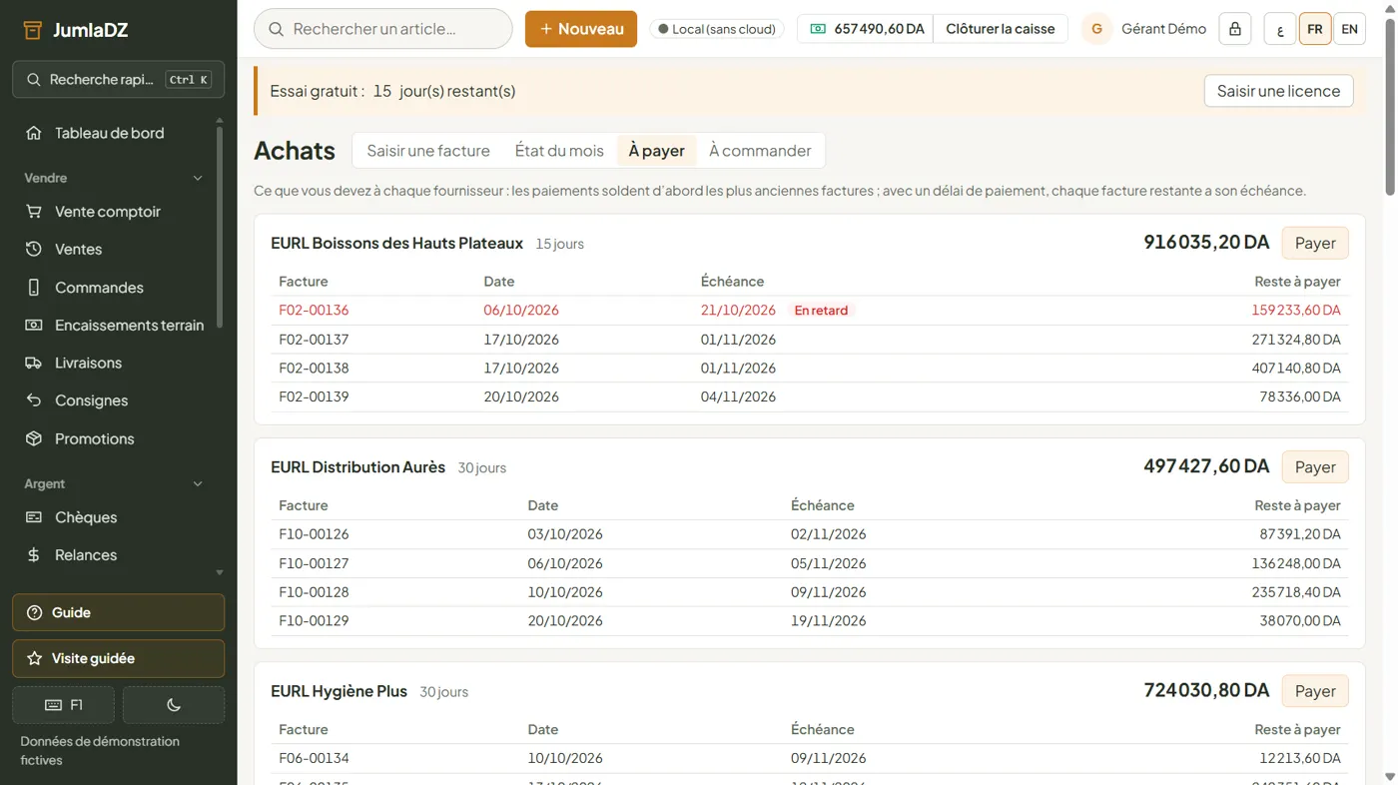Pay EURL Hygiène Plus
Screen dimensions: 1398x785
(1315, 691)
